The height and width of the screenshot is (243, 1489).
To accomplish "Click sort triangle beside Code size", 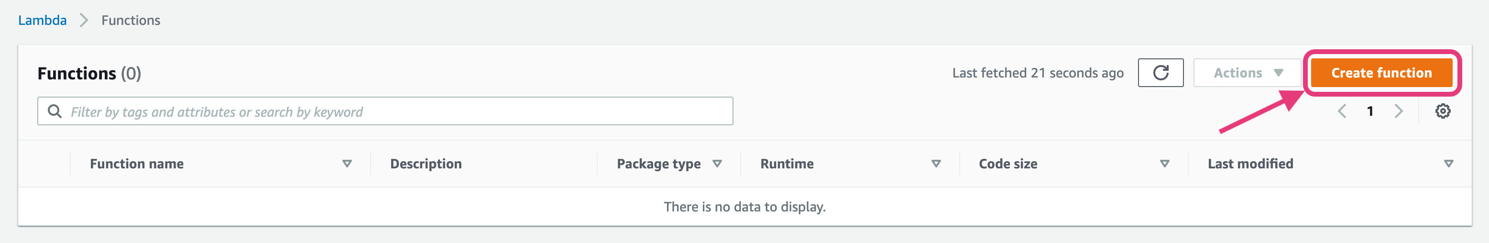I will coord(1164,164).
